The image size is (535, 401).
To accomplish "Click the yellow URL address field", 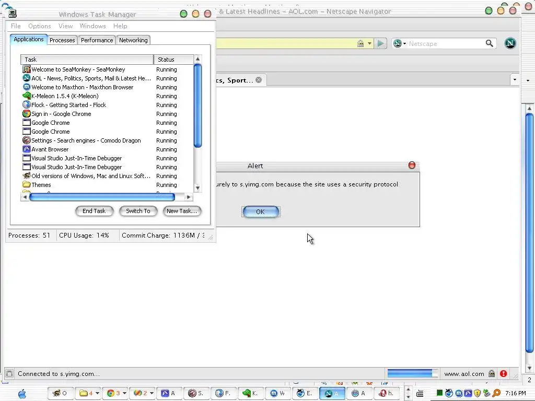I will [286, 43].
